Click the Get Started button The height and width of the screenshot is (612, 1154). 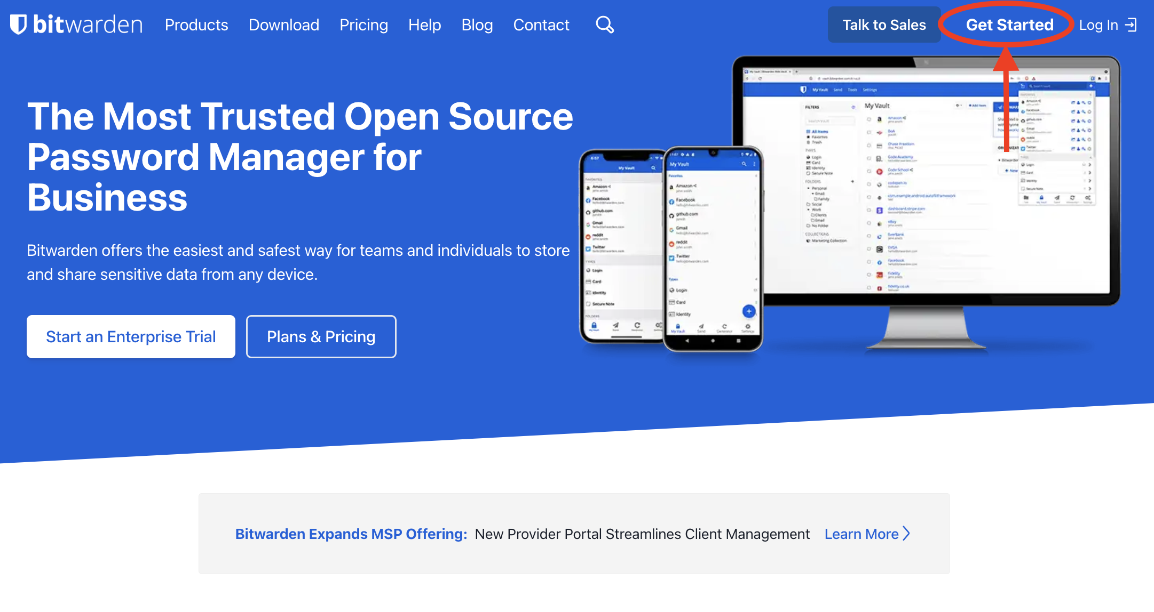pyautogui.click(x=1009, y=25)
